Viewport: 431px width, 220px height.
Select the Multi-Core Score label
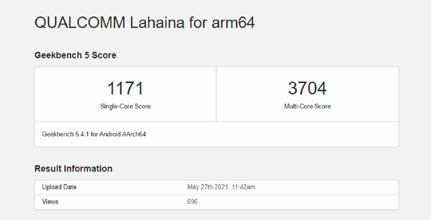coord(307,106)
